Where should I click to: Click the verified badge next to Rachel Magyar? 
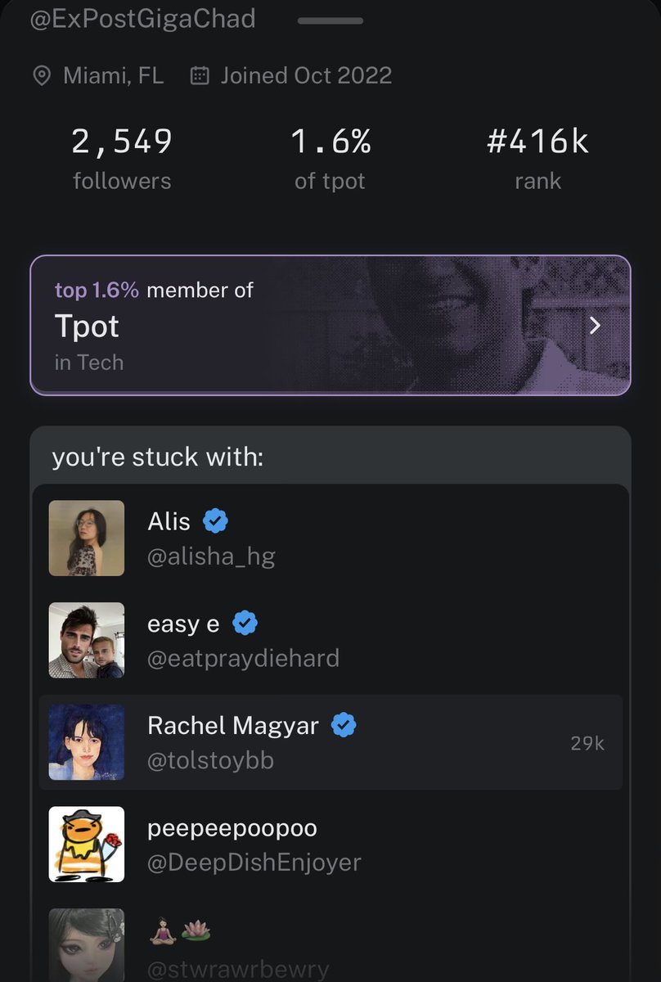[x=344, y=725]
